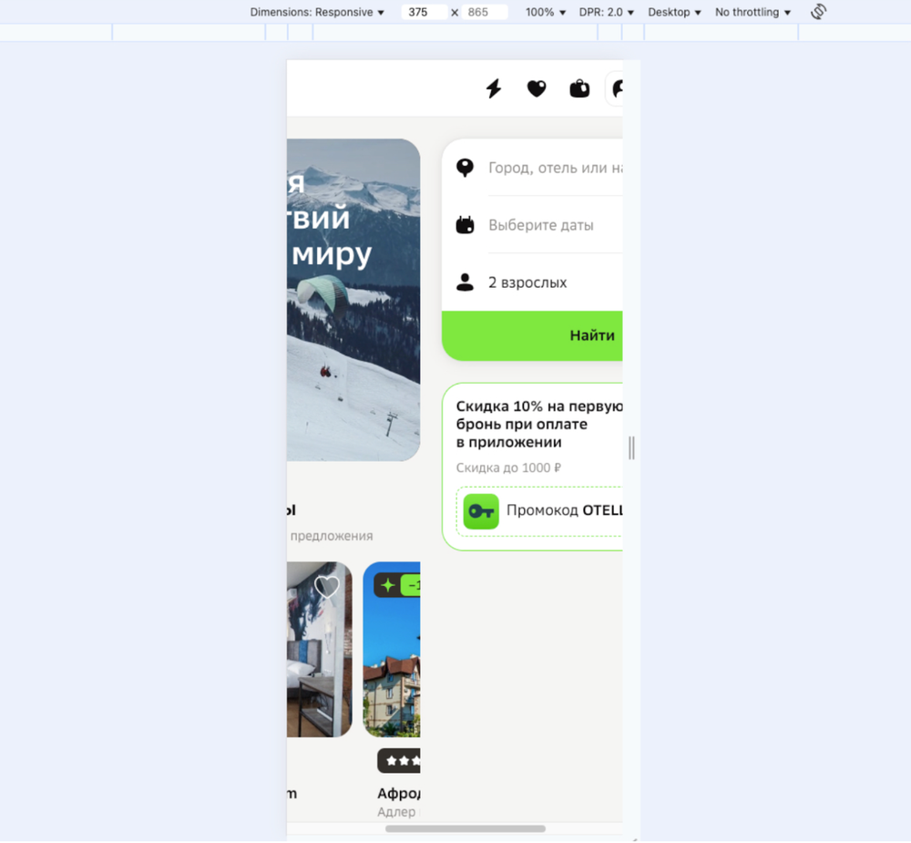Open the Dimensions Responsive dropdown
This screenshot has width=911, height=843.
317,12
